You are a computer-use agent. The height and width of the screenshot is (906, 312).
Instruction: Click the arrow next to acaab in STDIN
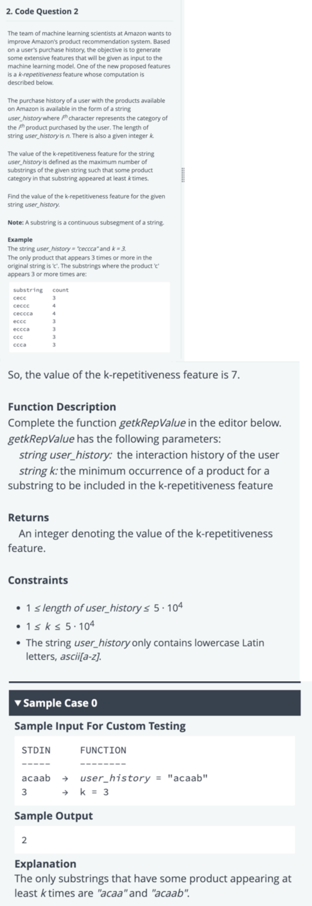64,778
